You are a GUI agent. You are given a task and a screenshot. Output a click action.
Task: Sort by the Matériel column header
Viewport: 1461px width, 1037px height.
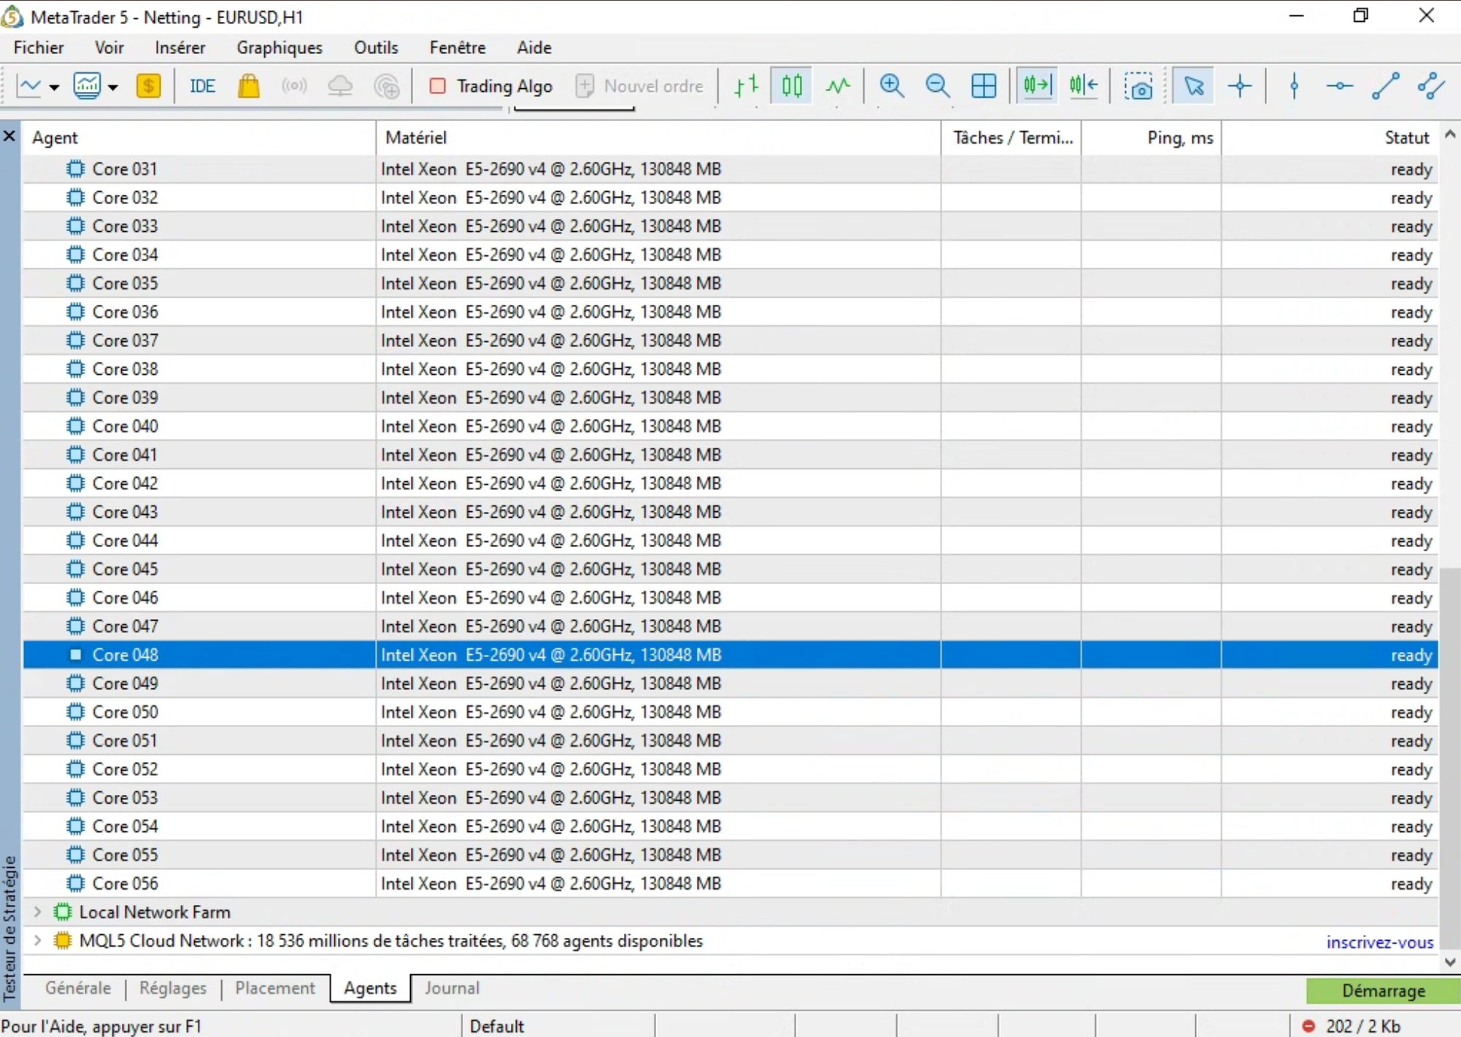click(658, 137)
